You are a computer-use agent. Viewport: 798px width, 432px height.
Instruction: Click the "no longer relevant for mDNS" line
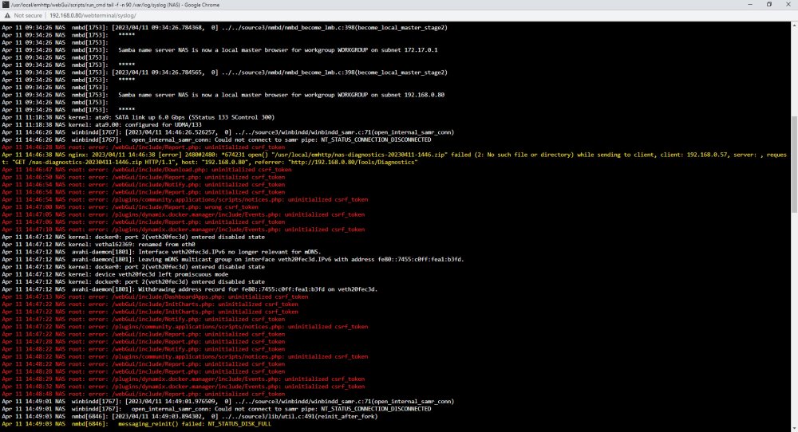coord(162,252)
